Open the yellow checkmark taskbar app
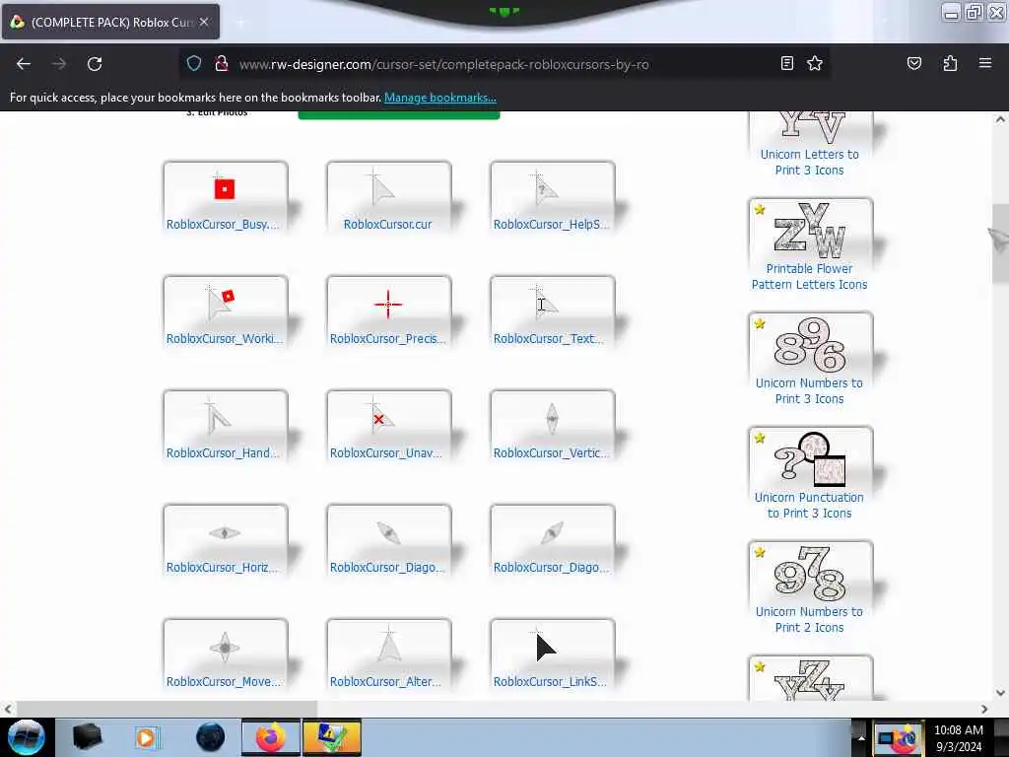 (332, 737)
